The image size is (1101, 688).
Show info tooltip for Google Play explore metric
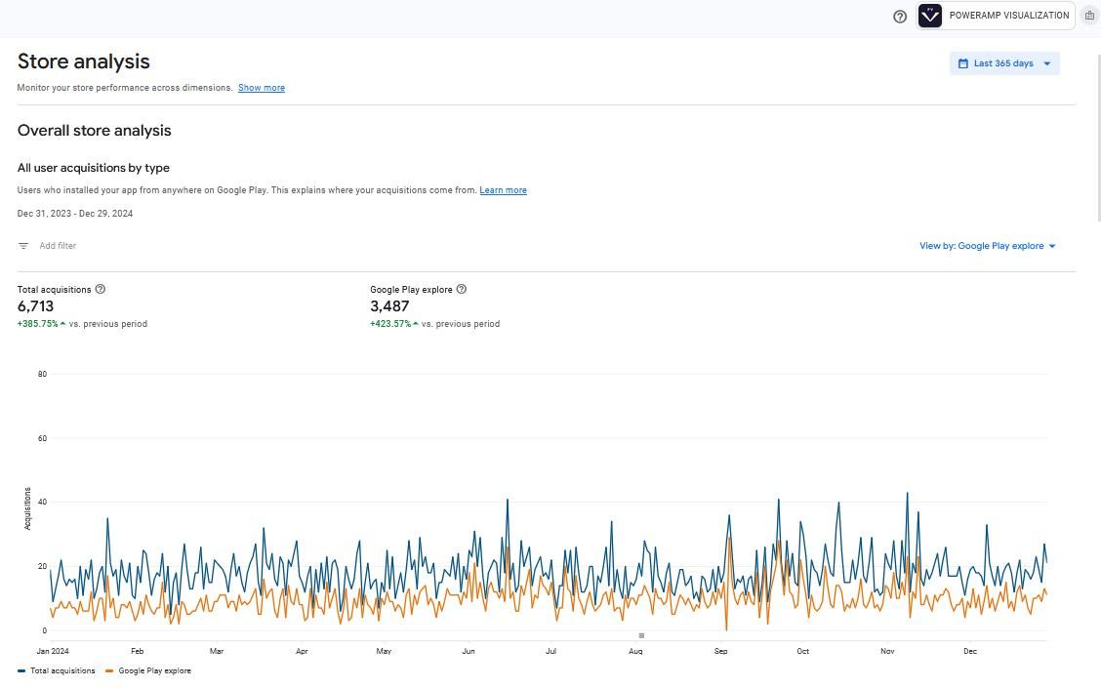[x=462, y=289]
